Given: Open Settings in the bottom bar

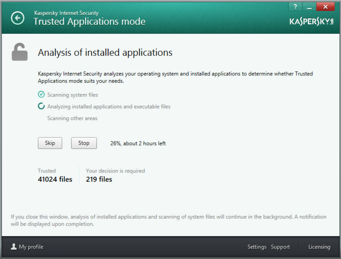Looking at the screenshot, I should (257, 247).
